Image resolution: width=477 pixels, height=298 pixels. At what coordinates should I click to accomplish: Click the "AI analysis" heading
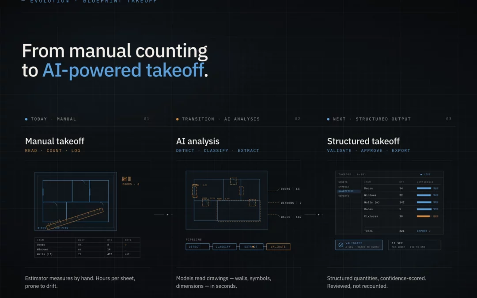(198, 141)
